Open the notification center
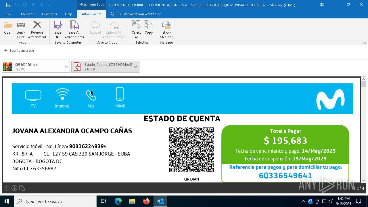This screenshot has height=207, width=368. (x=359, y=201)
